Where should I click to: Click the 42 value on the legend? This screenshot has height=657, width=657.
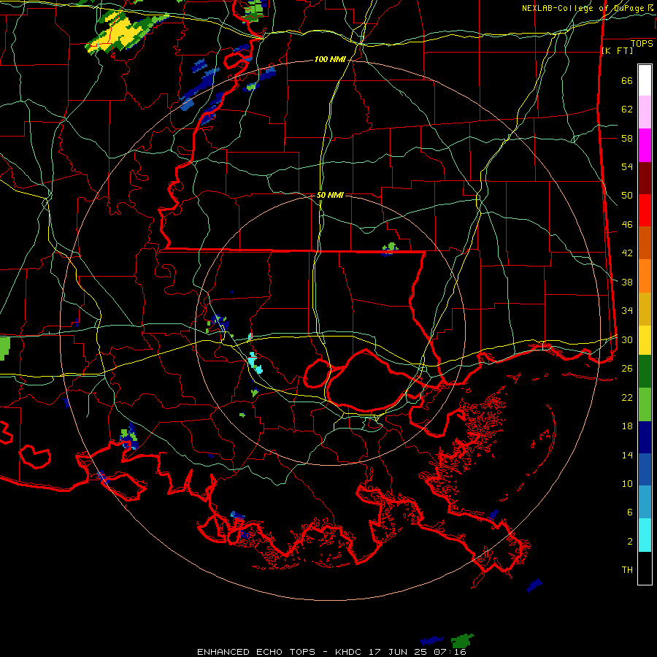[627, 253]
